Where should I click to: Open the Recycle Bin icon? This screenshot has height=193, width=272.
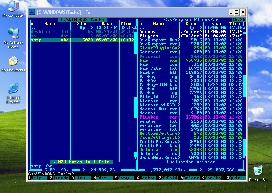tap(258, 173)
